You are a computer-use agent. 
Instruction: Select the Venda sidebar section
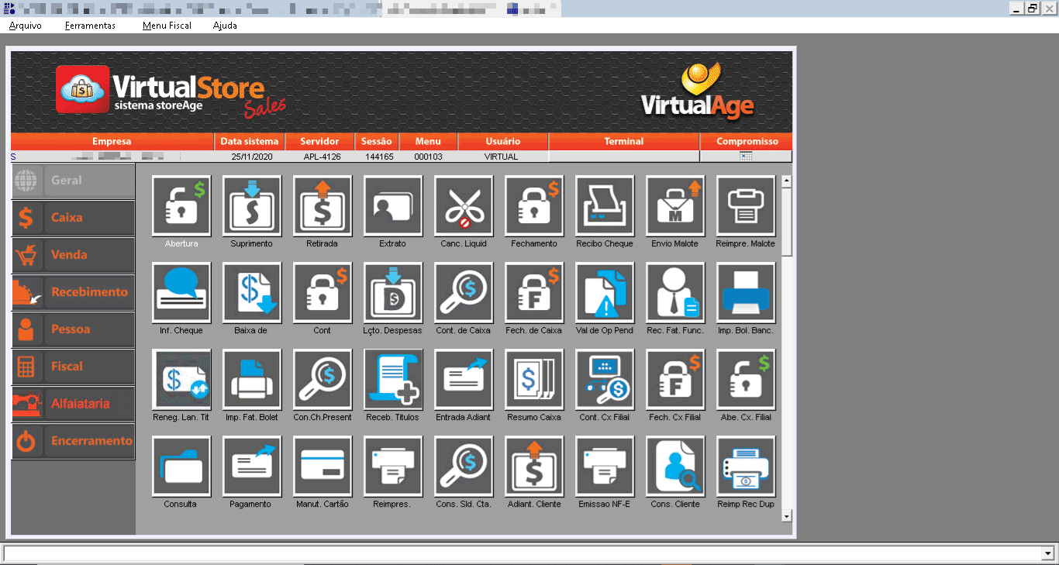click(x=73, y=255)
